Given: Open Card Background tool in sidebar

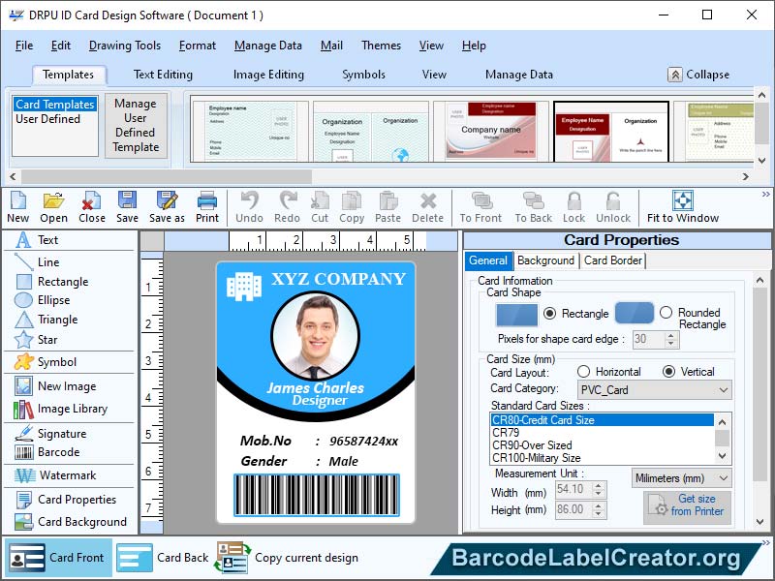Looking at the screenshot, I should pyautogui.click(x=69, y=522).
